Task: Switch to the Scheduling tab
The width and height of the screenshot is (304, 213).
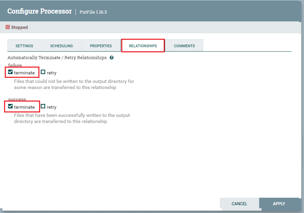Action: [x=61, y=46]
